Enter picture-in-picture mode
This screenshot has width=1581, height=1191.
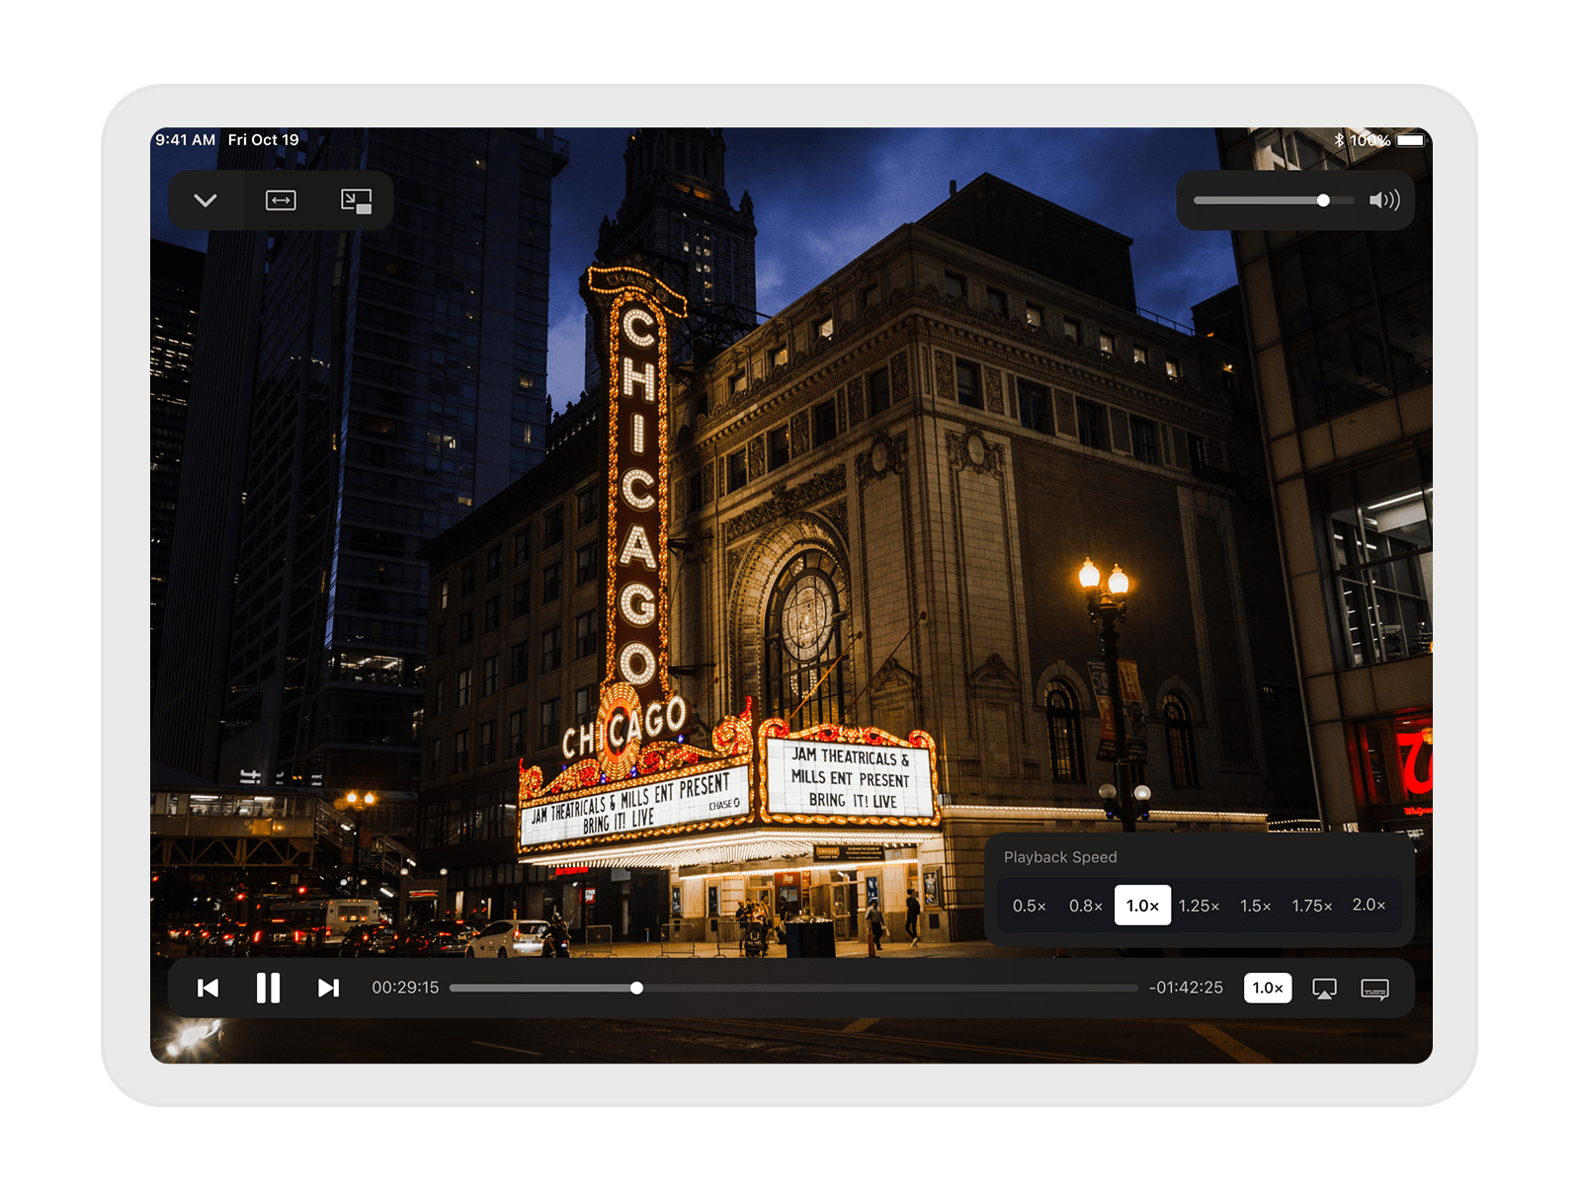point(356,200)
